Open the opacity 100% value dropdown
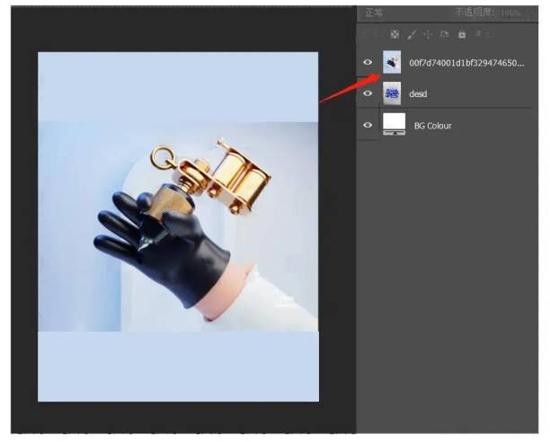Image resolution: width=550 pixels, height=442 pixels. coord(510,13)
